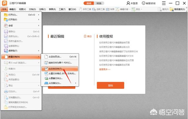Open tutorial 使用云橙PDF编辑器编辑好了如何保存文件
The height and width of the screenshot is (119, 188).
pos(118,52)
